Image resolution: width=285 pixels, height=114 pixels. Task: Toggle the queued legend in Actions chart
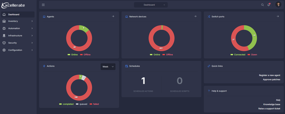(82, 104)
